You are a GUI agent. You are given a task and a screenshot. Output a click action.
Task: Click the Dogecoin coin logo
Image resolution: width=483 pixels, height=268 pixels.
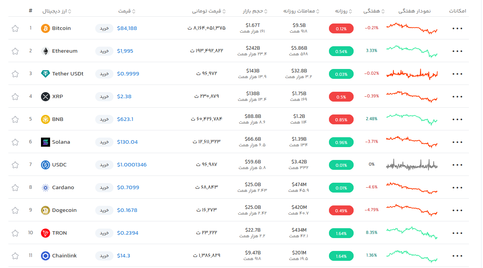(x=46, y=210)
